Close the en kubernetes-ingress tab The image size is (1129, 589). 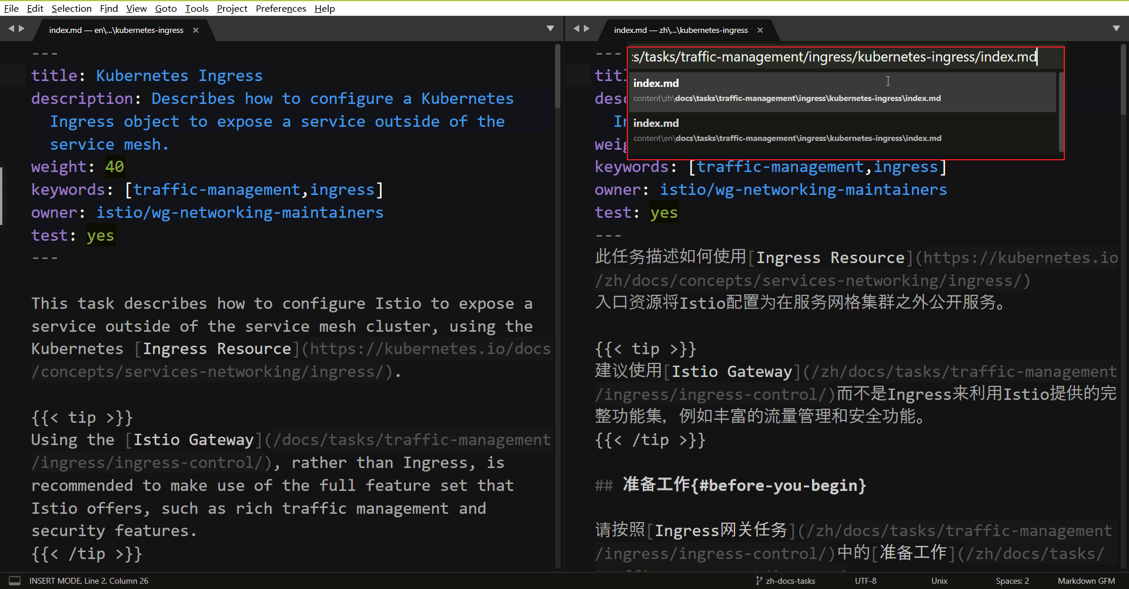coord(196,30)
